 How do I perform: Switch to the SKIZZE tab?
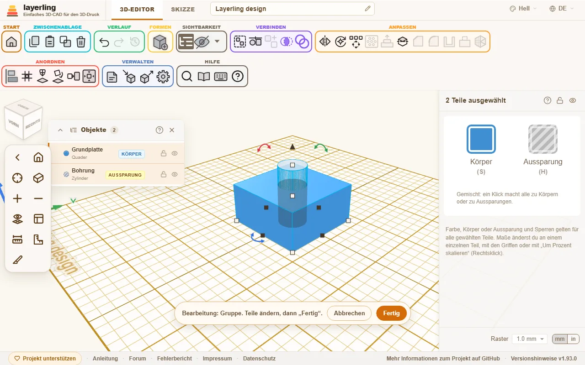click(x=183, y=9)
